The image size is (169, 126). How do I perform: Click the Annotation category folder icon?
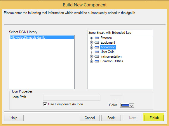(x=97, y=47)
